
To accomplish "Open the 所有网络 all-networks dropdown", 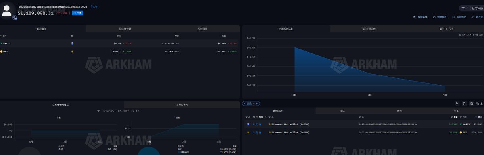I will click(478, 8).
